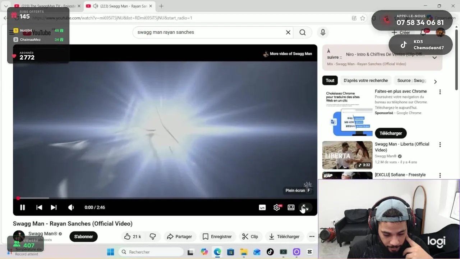The image size is (460, 259).
Task: Open the Google Chrome ad thumbnail
Action: pos(347,113)
